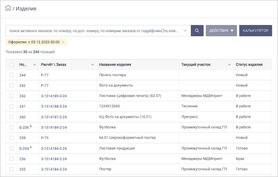Select 'Брак' status in row 236
The height and width of the screenshot is (177, 278).
tap(240, 159)
